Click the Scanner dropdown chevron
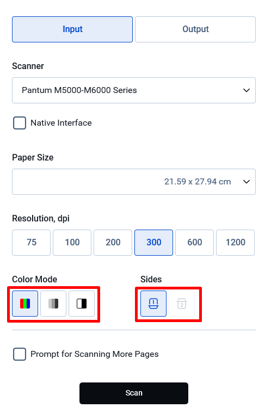This screenshot has width=271, height=420. coord(247,90)
